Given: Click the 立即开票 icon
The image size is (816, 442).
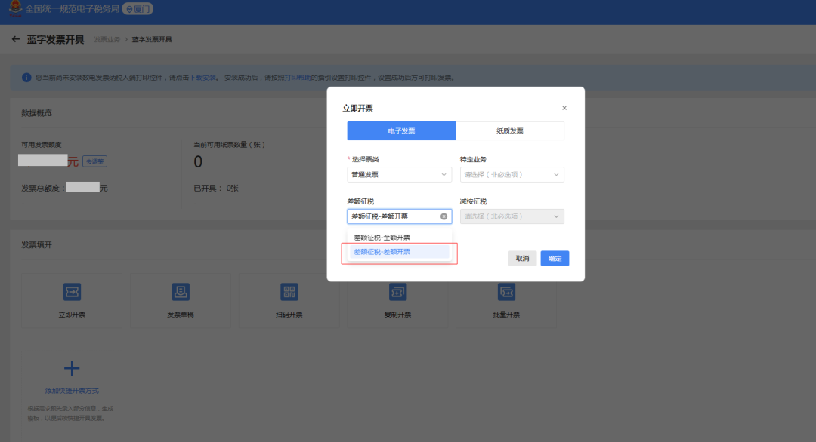Looking at the screenshot, I should point(72,292).
